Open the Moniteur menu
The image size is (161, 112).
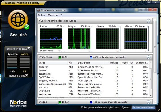coord(53,15)
